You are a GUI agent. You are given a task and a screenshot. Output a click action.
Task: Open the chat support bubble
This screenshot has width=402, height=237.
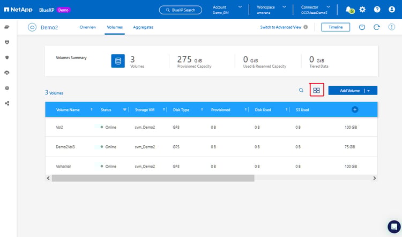[393, 225]
